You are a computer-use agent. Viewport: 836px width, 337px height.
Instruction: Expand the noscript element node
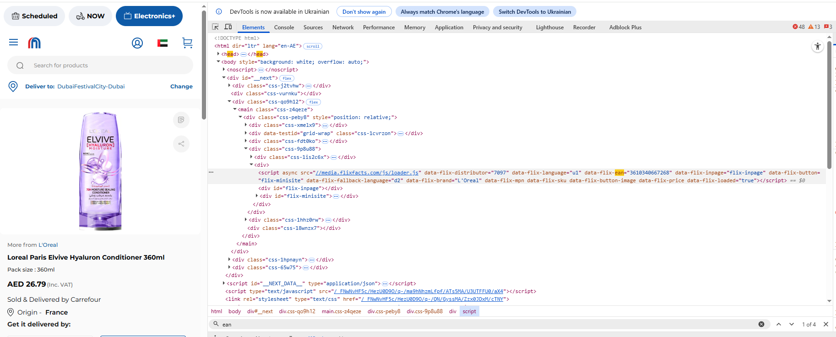tap(224, 70)
